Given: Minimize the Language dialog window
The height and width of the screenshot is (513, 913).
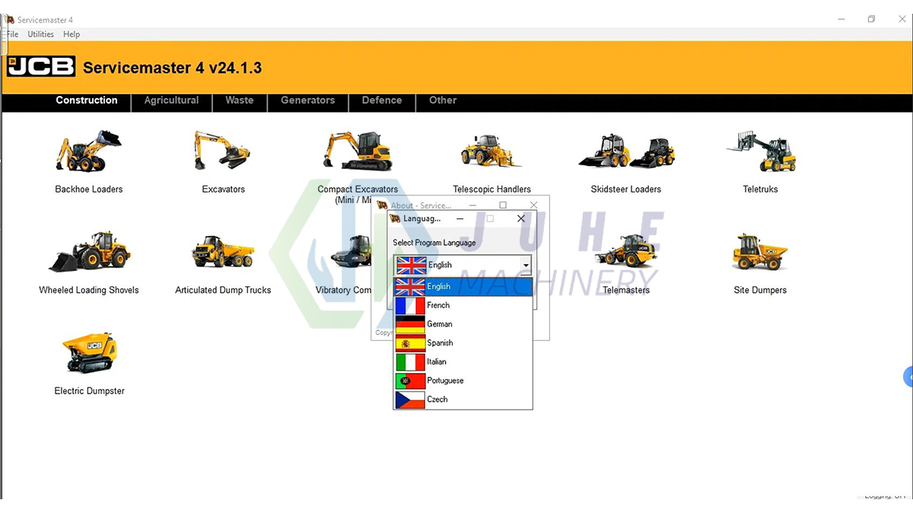Looking at the screenshot, I should tap(460, 218).
